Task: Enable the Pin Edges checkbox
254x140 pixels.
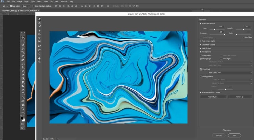Action: 243,37
